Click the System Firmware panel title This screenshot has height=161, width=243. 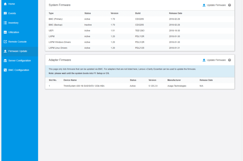click(x=60, y=5)
